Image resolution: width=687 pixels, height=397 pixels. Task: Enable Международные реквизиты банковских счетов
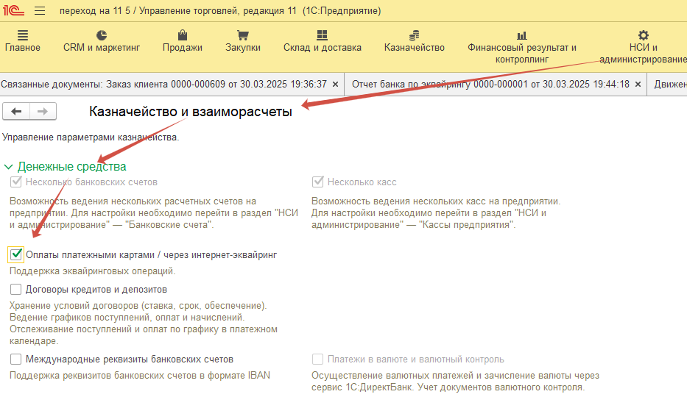(15, 360)
